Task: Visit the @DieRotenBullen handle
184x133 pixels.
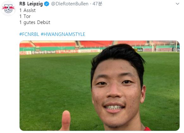Action: tap(70, 4)
